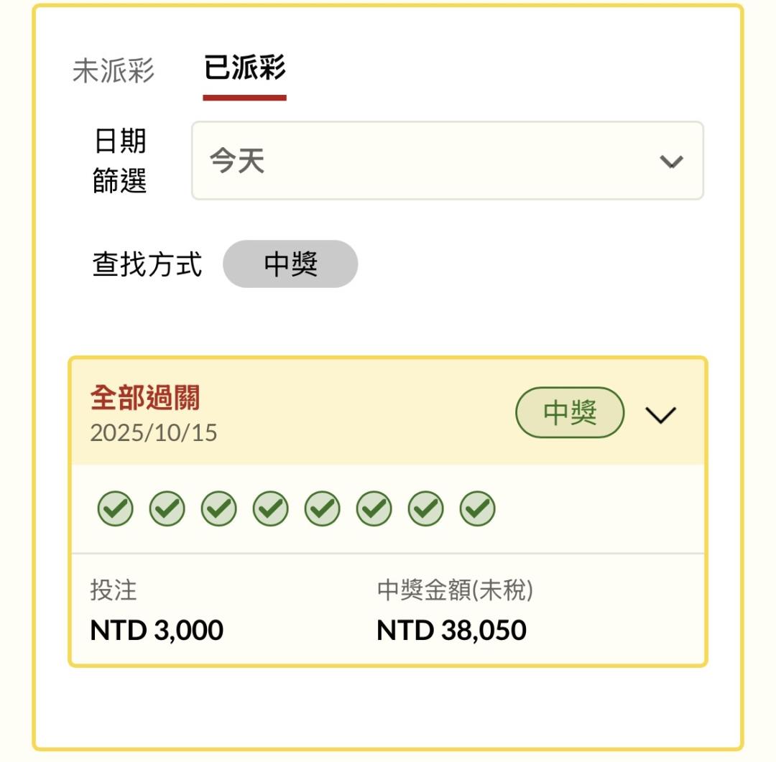The image size is (776, 762).
Task: Click the second green checkmark icon
Action: [167, 509]
